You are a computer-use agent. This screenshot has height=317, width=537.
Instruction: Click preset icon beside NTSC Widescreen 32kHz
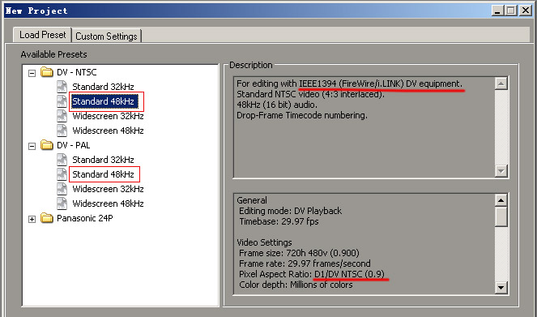coord(62,116)
